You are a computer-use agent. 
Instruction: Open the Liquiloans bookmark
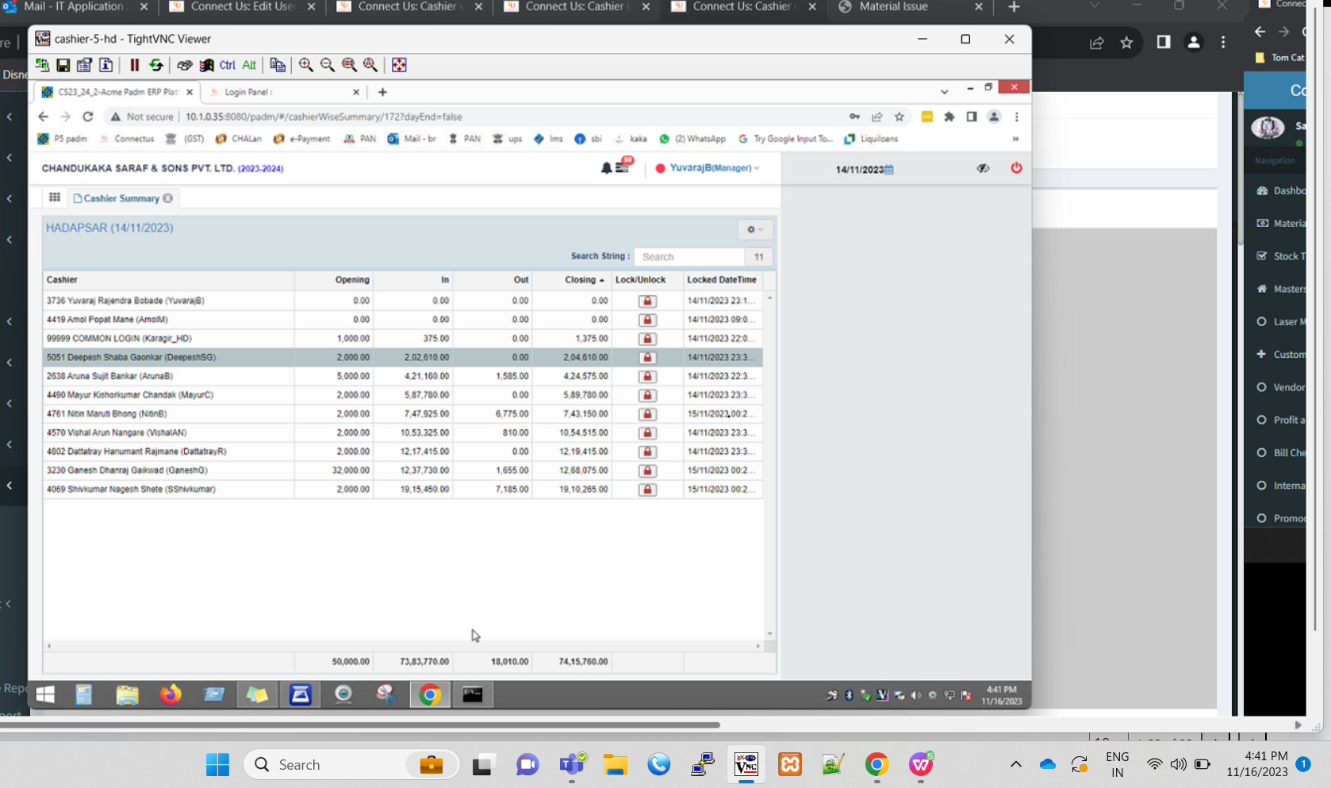pyautogui.click(x=871, y=139)
